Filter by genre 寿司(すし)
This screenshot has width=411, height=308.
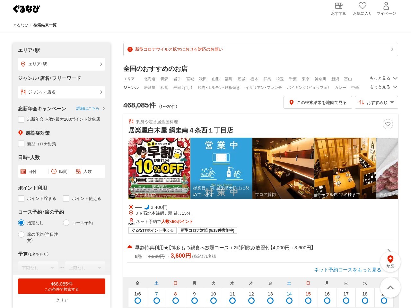coord(183,88)
